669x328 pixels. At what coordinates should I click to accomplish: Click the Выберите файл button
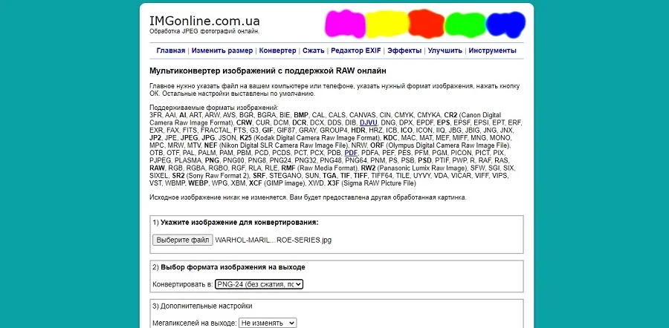pos(183,240)
